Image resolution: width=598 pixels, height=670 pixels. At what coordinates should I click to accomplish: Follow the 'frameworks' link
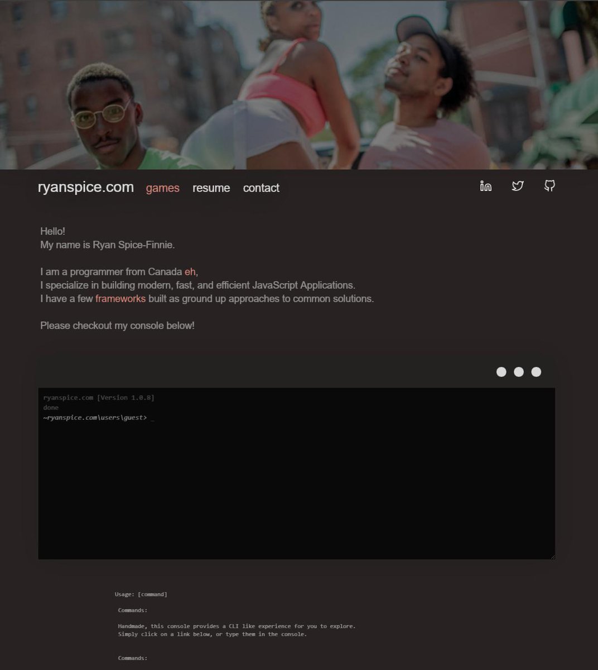point(120,299)
